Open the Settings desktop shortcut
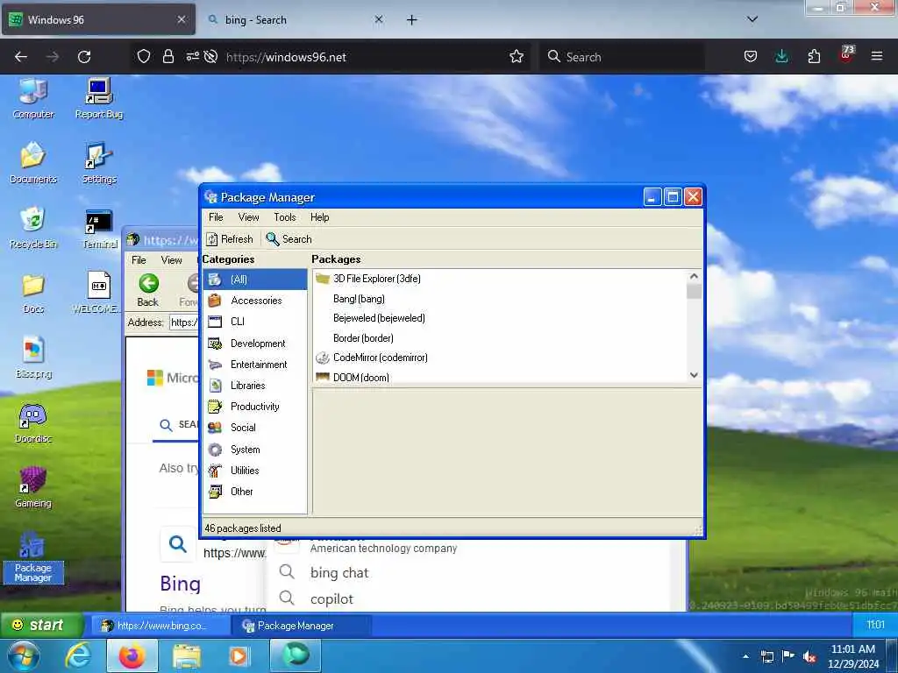This screenshot has height=673, width=898. point(99,163)
